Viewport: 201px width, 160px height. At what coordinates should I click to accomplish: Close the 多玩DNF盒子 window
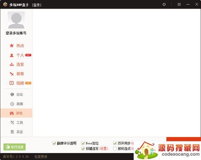[197, 4]
